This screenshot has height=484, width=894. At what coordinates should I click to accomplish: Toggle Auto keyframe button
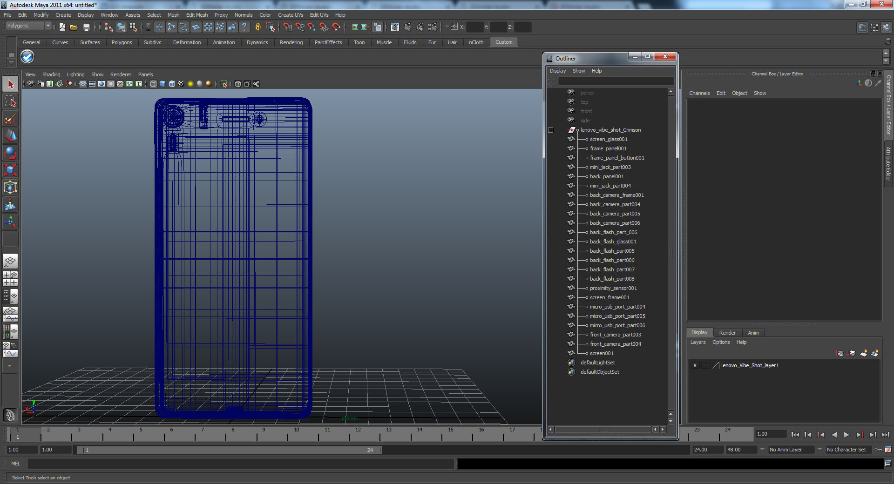pyautogui.click(x=879, y=450)
